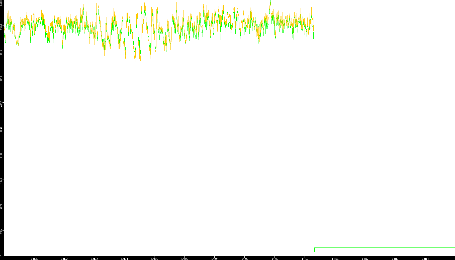Click the 14:10 time axis label
The width and height of the screenshot is (455, 260).
pos(305,258)
